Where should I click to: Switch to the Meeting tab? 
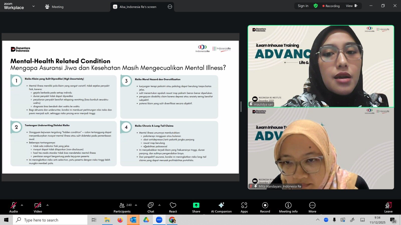pyautogui.click(x=54, y=7)
